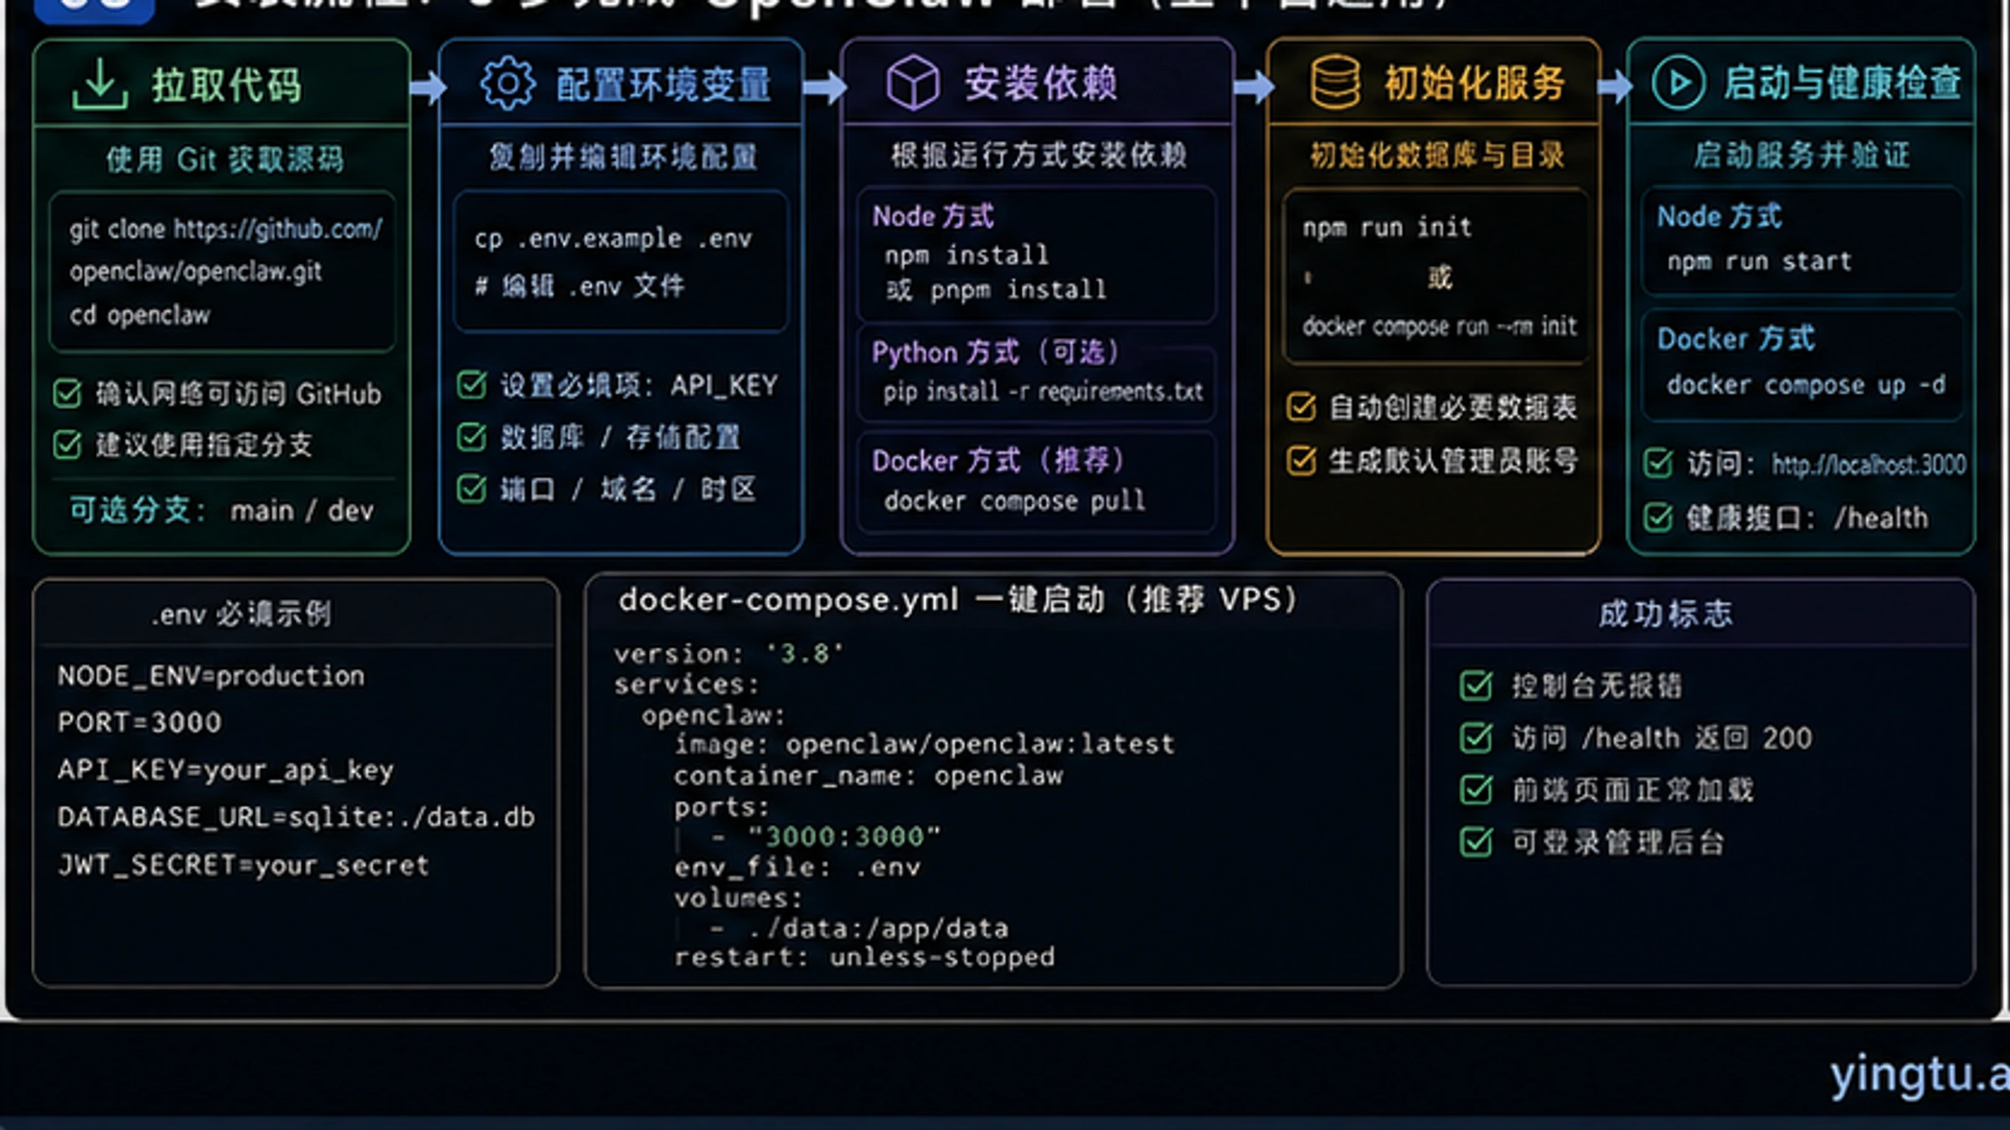The width and height of the screenshot is (2010, 1130).
Task: Click the 'docker compose up -d' command
Action: 1806,385
